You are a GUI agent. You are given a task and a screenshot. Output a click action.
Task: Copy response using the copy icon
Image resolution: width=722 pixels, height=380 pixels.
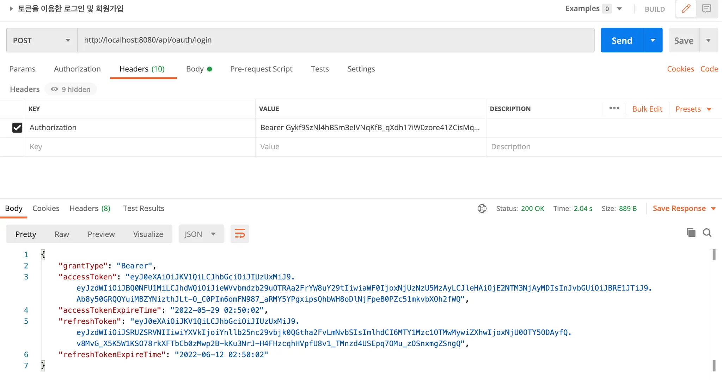coord(691,233)
